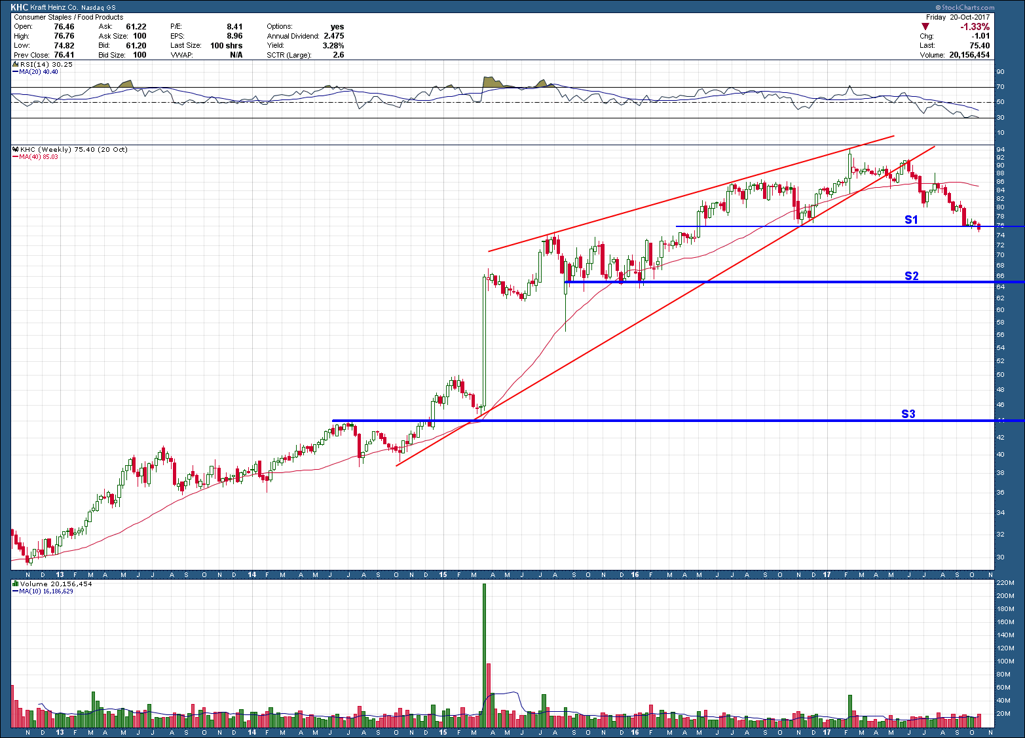The width and height of the screenshot is (1025, 738).
Task: Select the Prev Close value 76.41
Action: point(64,55)
